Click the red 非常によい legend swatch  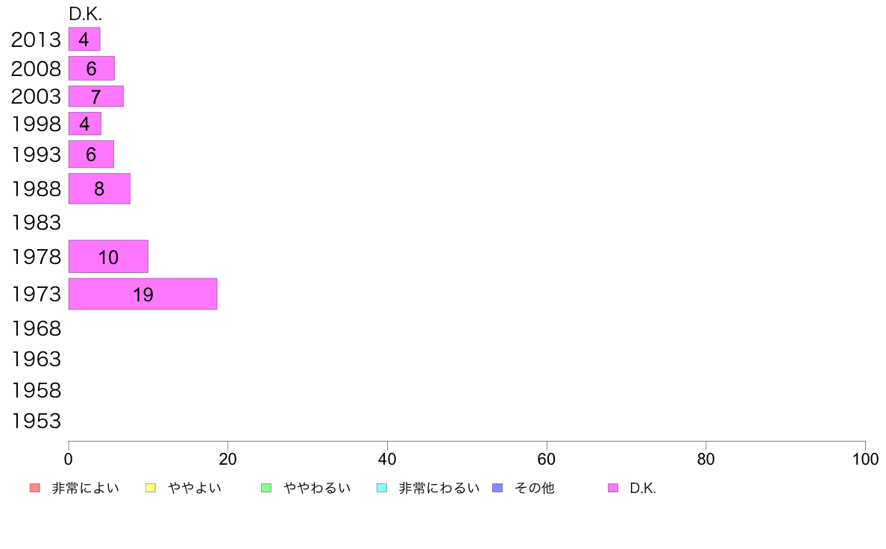(x=35, y=488)
